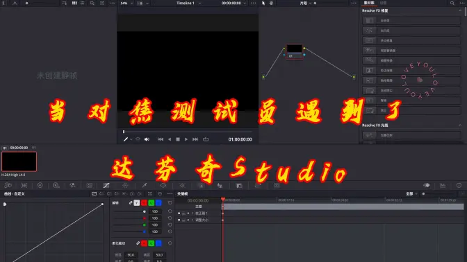
Task: Select the Qualifier eyedropper palette icon
Action: tap(144, 185)
